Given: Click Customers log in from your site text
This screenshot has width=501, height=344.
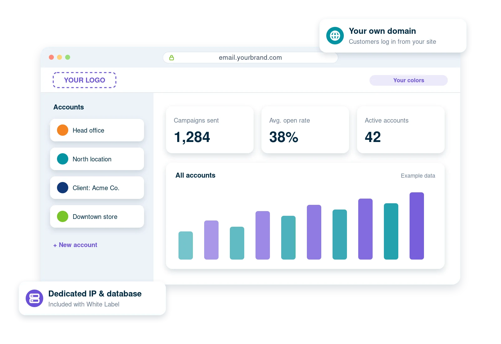Looking at the screenshot, I should (x=392, y=42).
